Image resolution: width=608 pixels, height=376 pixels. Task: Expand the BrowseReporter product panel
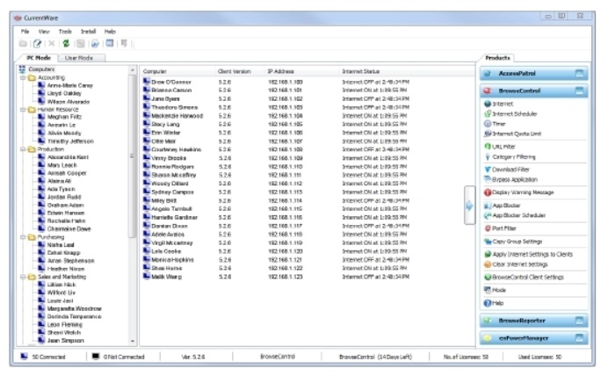(x=579, y=321)
